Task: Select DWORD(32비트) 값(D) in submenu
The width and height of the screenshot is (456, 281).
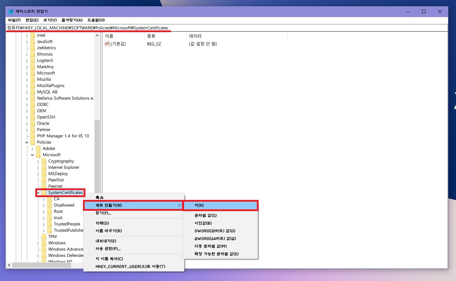Action: click(220, 231)
